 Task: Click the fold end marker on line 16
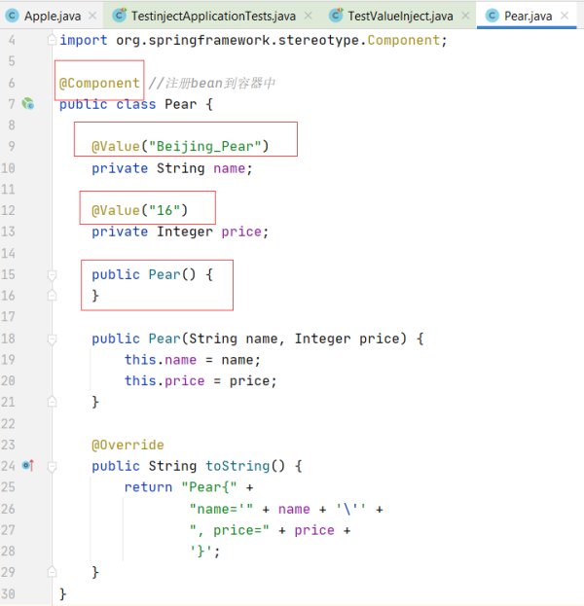52,296
